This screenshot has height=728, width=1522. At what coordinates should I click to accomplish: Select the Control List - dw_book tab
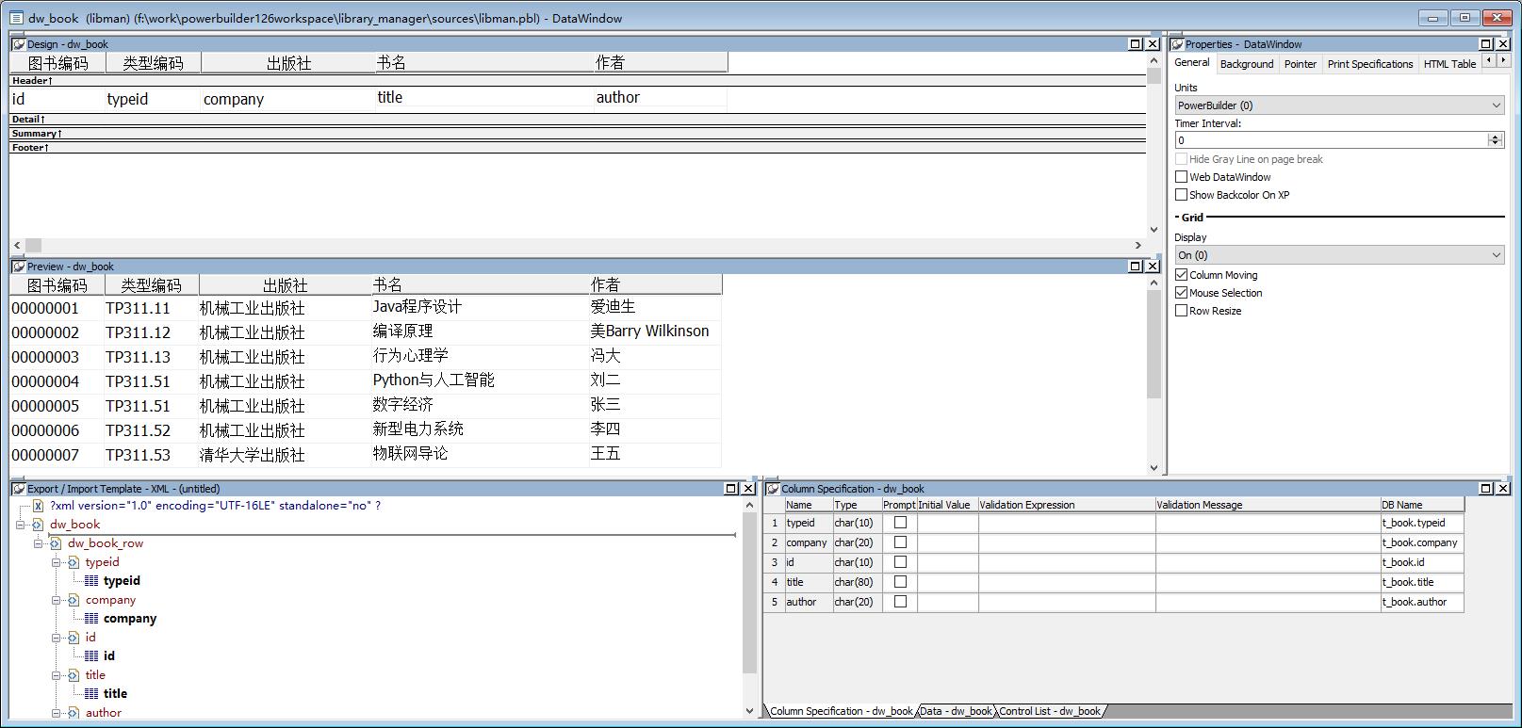click(1050, 711)
